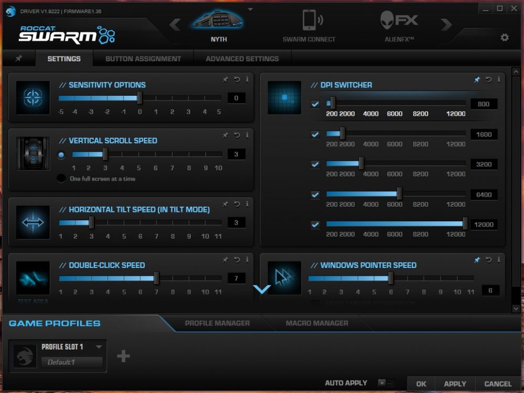Uncheck the 3200 DPI level checkbox
This screenshot has height=393, width=524.
click(315, 164)
